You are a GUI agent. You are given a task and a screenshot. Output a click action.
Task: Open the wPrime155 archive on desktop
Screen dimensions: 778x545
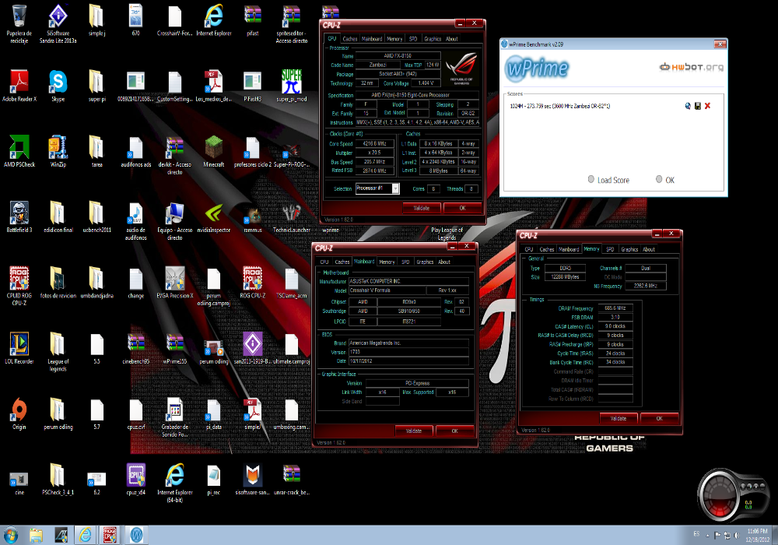click(x=174, y=348)
